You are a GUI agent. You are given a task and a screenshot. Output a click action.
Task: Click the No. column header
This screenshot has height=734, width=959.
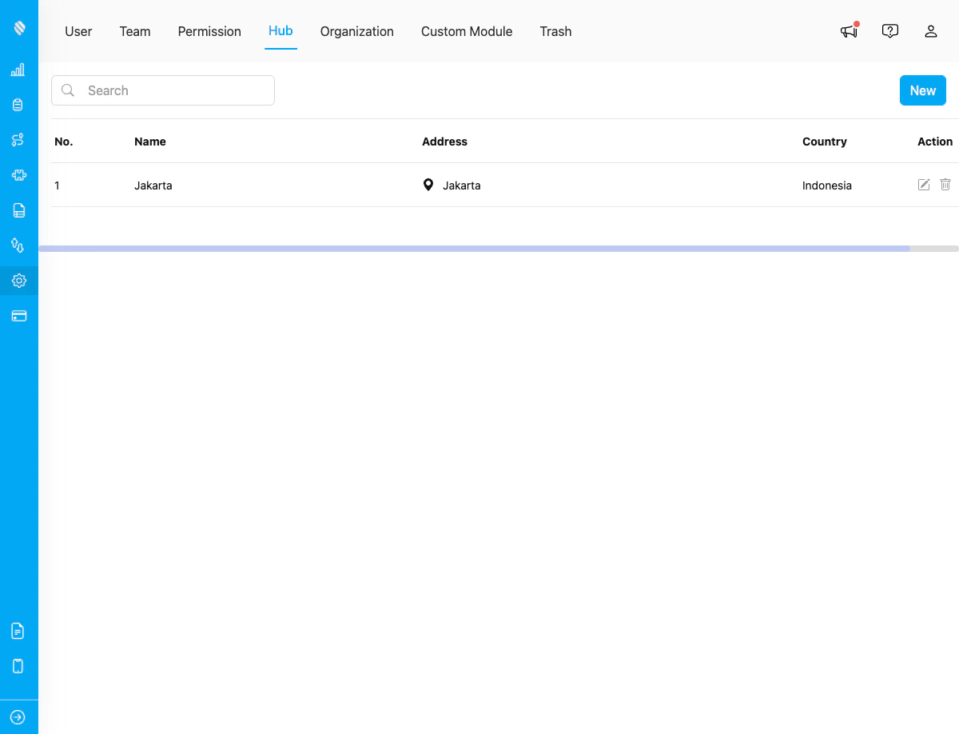point(64,142)
